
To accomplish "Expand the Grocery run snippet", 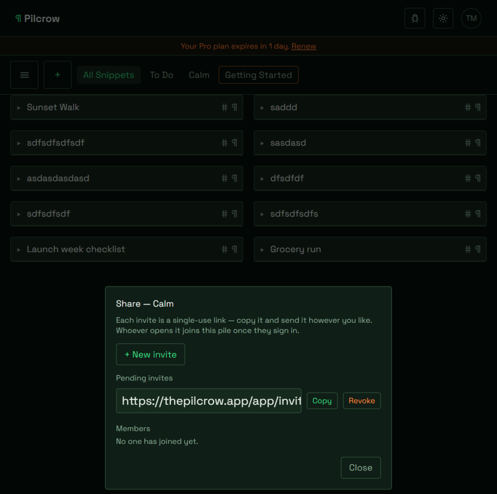I will coord(262,250).
